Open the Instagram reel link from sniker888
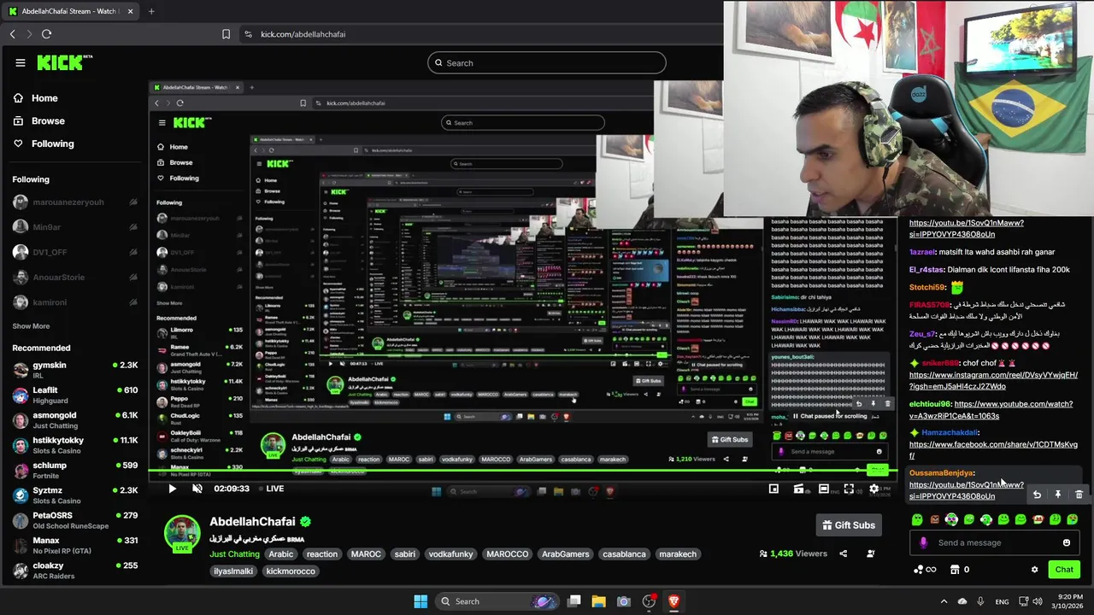Image resolution: width=1094 pixels, height=615 pixels. (x=993, y=381)
